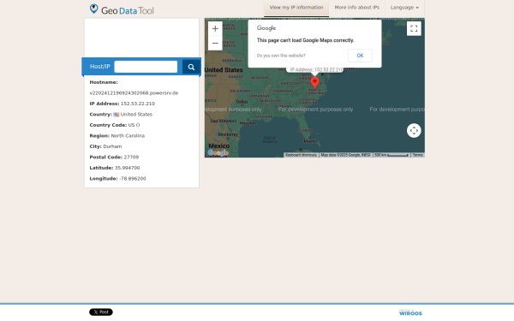Click the Geo Data Tool logo

tap(122, 9)
